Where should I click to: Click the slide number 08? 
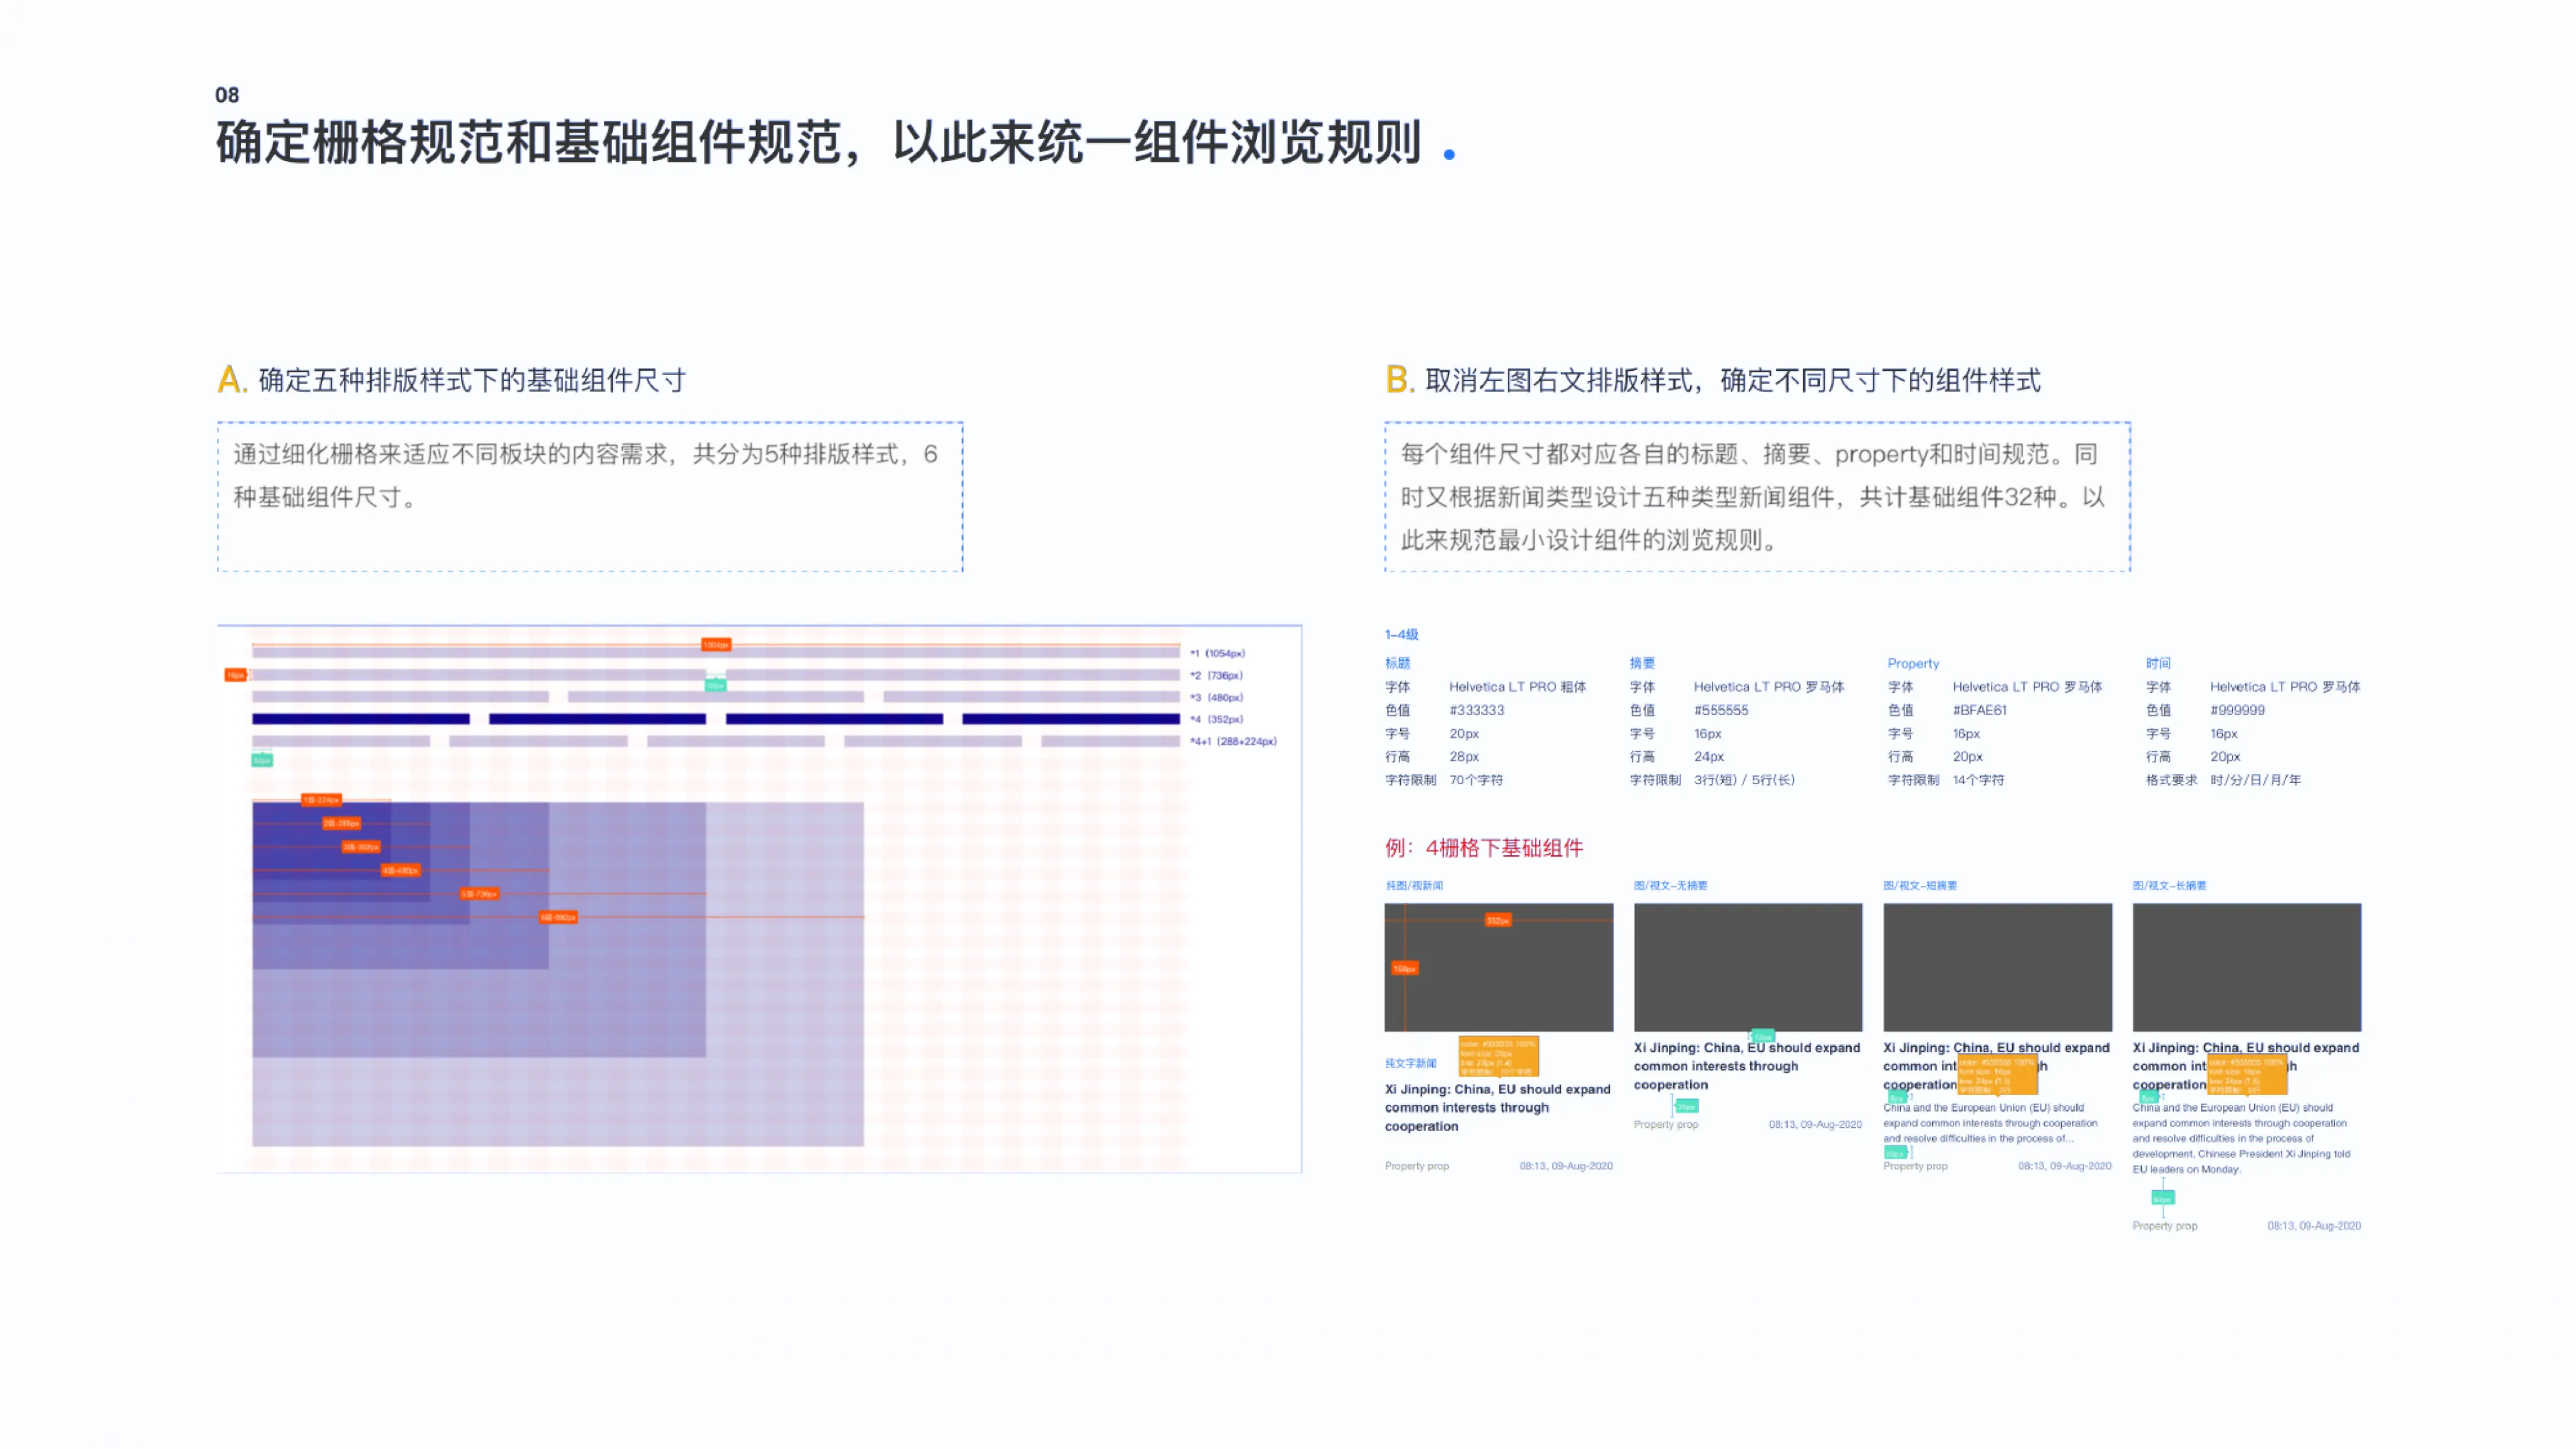pos(227,95)
